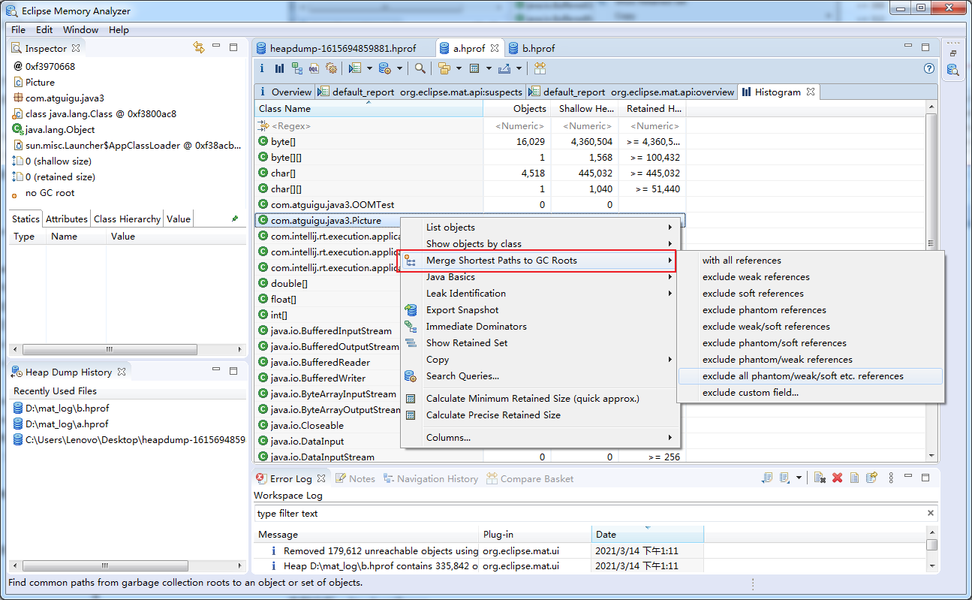Open the Compare Basket tab
Viewport: 972px width, 600px height.
pos(530,478)
